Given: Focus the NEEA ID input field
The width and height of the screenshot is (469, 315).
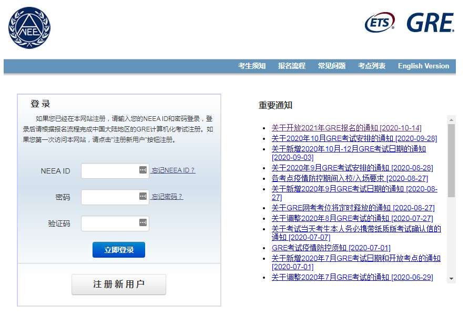Looking at the screenshot, I should pyautogui.click(x=109, y=171).
